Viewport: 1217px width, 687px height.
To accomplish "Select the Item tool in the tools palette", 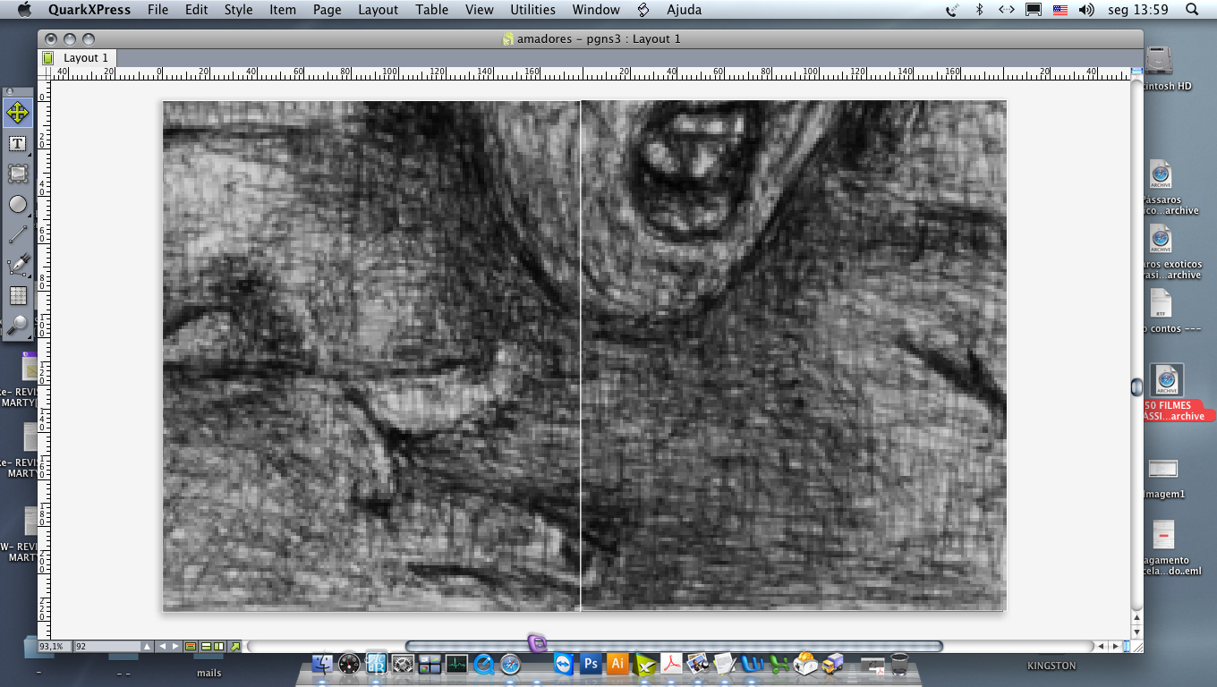I will tap(18, 113).
